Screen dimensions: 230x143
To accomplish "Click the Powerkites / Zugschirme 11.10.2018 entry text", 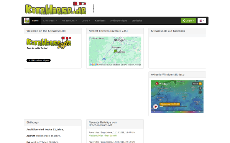I will tap(112, 132).
